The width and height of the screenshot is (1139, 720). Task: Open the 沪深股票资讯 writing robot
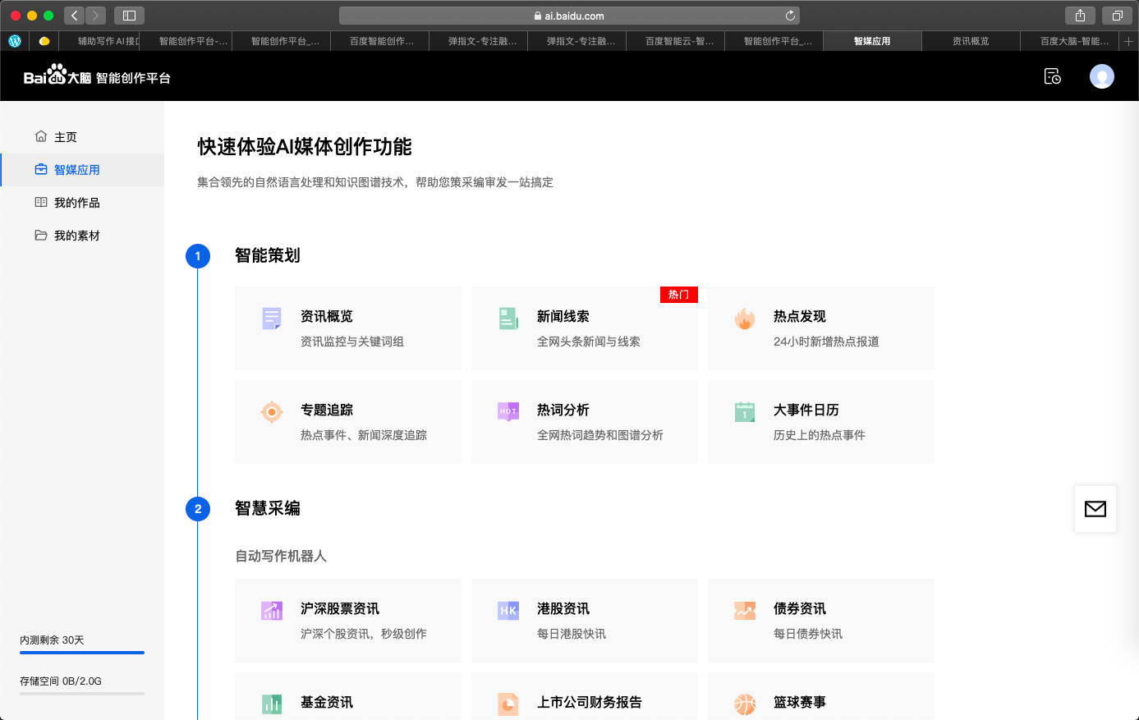point(347,621)
